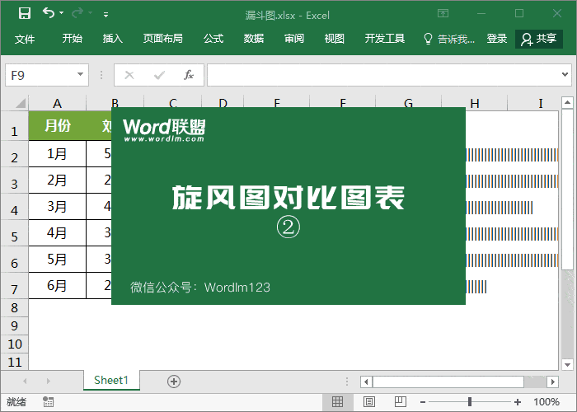Click the Undo arrow icon
Screen dimensions: 577x412
[x=49, y=13]
